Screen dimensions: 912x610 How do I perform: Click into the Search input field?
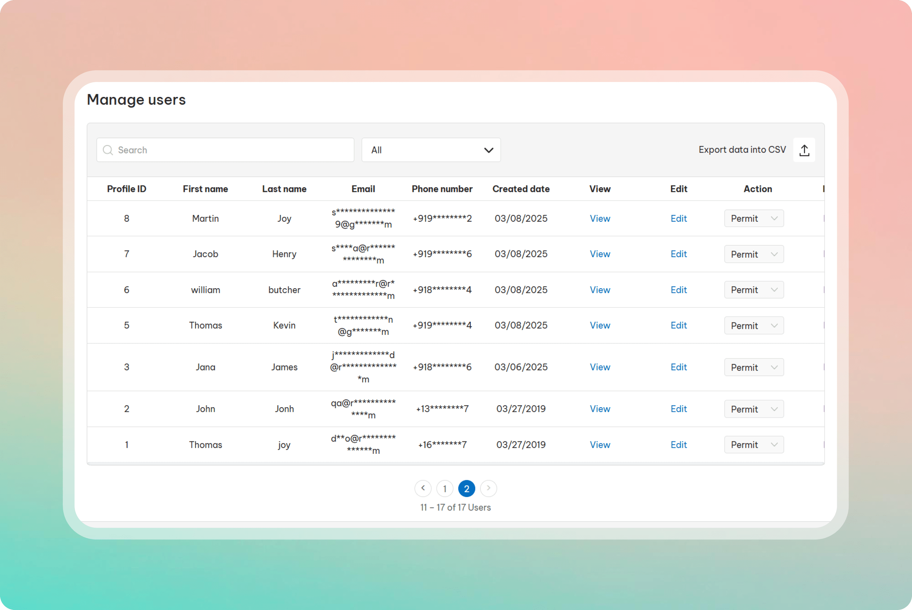click(x=225, y=150)
